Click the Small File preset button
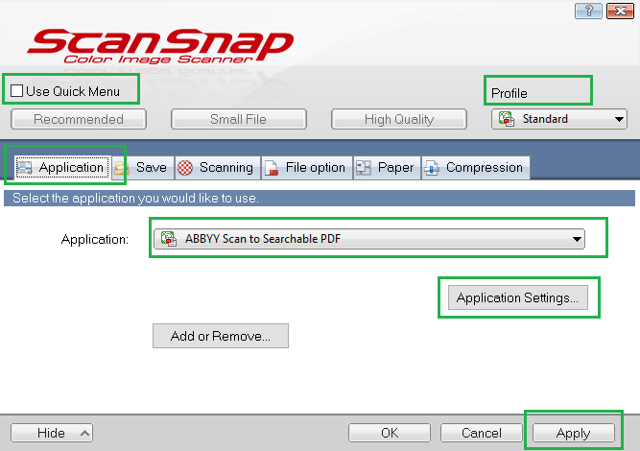The image size is (640, 451). point(238,119)
